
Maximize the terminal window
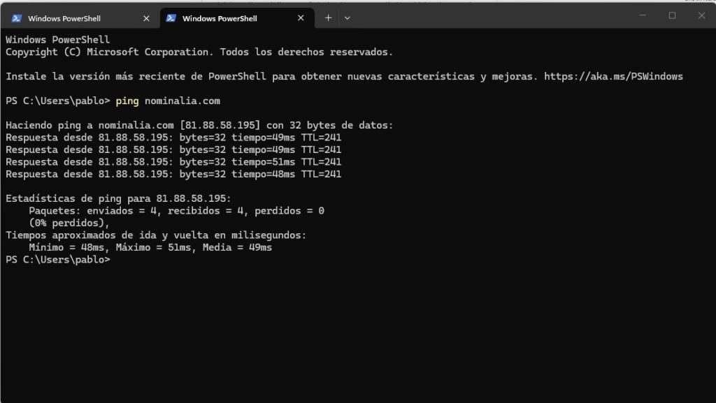[x=672, y=15]
